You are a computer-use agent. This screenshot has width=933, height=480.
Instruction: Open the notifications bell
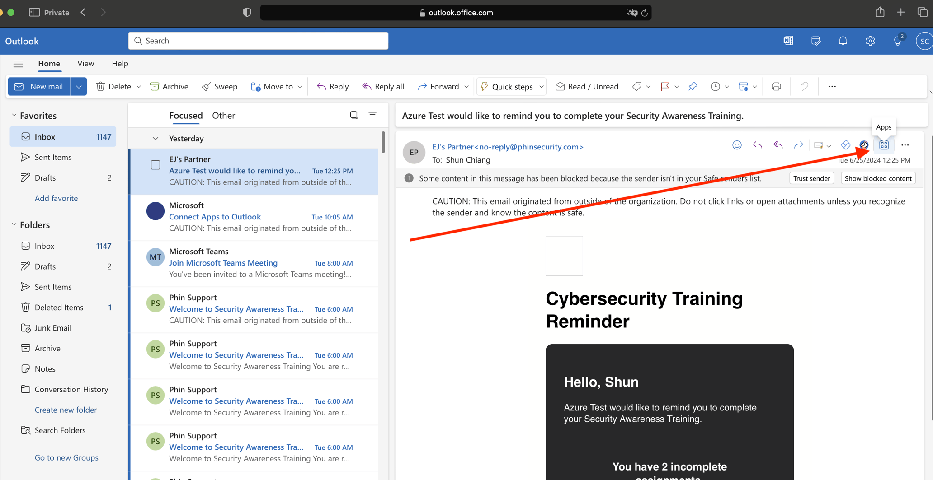pos(843,41)
